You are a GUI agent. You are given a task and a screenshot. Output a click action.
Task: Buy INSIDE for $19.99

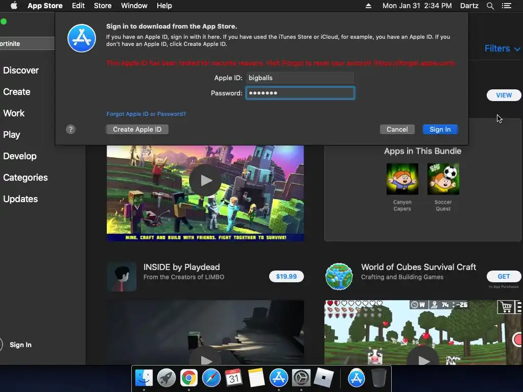click(x=287, y=276)
